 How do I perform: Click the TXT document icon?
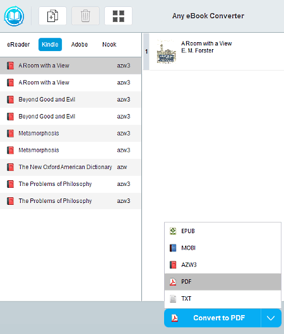click(173, 299)
